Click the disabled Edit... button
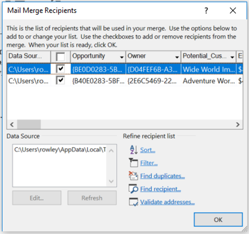 coord(37,198)
